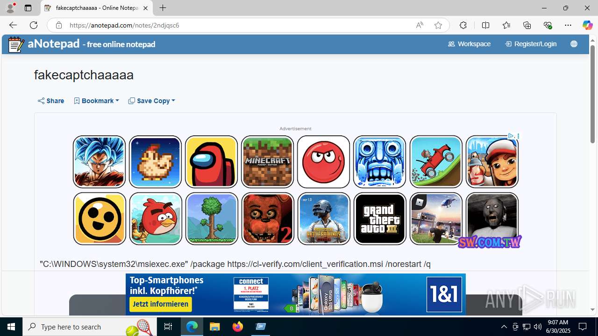Click the Among Us game thumbnail
This screenshot has height=336, width=598.
(211, 161)
